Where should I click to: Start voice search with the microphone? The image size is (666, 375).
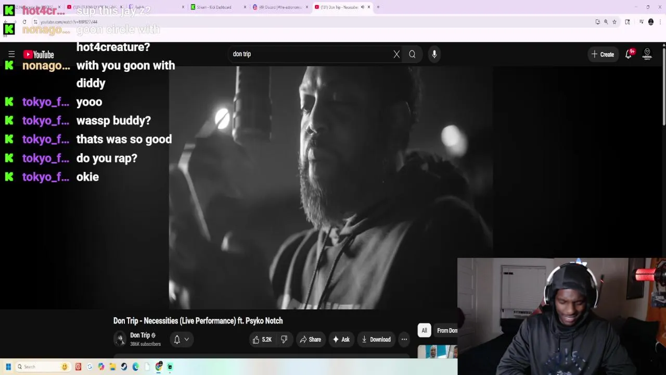pyautogui.click(x=434, y=54)
